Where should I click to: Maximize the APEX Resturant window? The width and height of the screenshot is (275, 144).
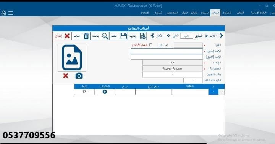point(267,6)
